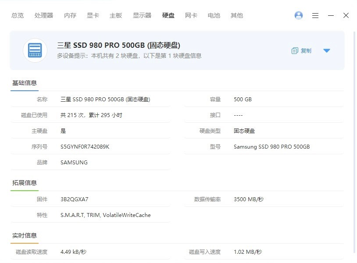Close the hardware info window
This screenshot has height=263, width=357.
[346, 15]
